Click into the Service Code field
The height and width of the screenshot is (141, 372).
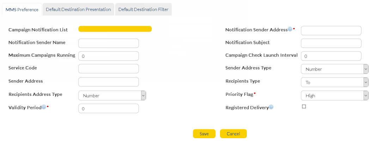(109, 69)
